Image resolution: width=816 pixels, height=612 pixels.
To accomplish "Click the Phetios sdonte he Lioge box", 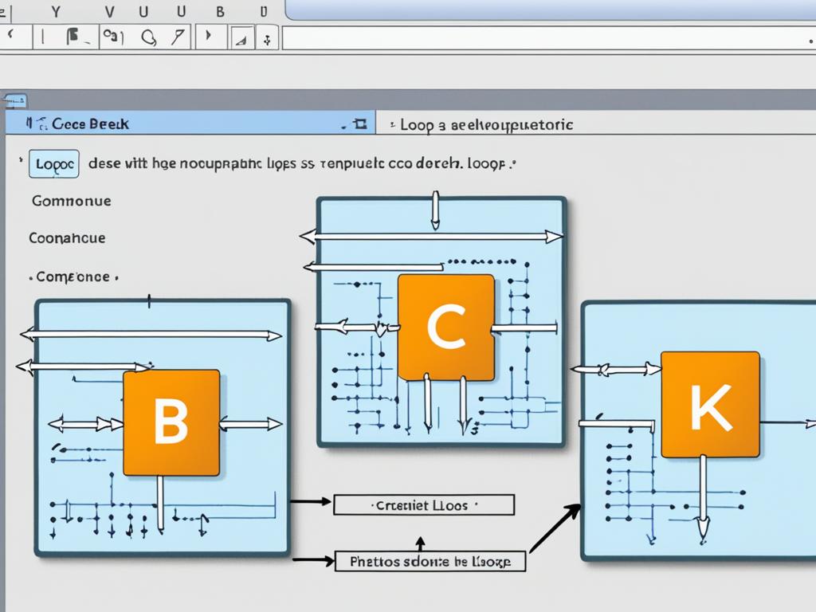I will click(x=430, y=562).
